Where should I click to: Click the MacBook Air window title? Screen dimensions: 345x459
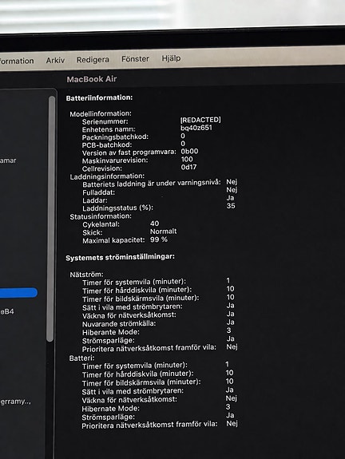point(92,79)
